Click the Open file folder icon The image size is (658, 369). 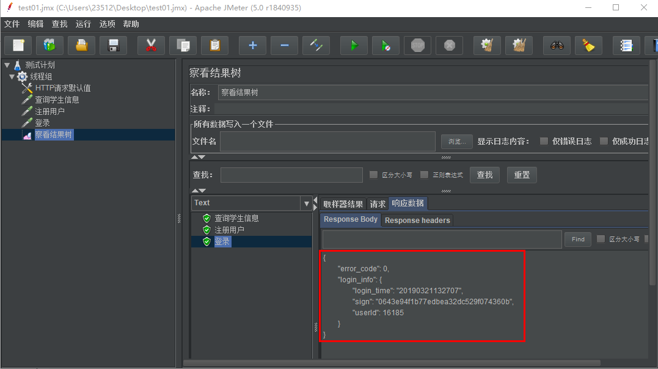tap(81, 45)
